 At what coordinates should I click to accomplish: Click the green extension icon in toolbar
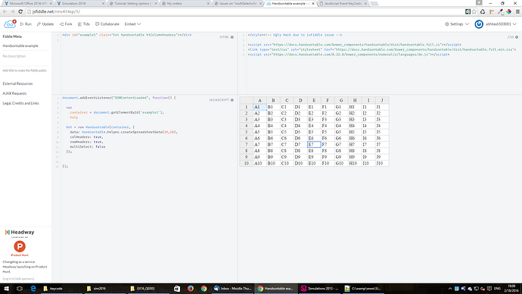click(468, 11)
